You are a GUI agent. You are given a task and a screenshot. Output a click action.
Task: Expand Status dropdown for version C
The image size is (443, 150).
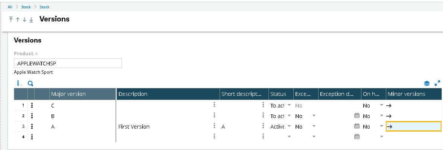(289, 105)
